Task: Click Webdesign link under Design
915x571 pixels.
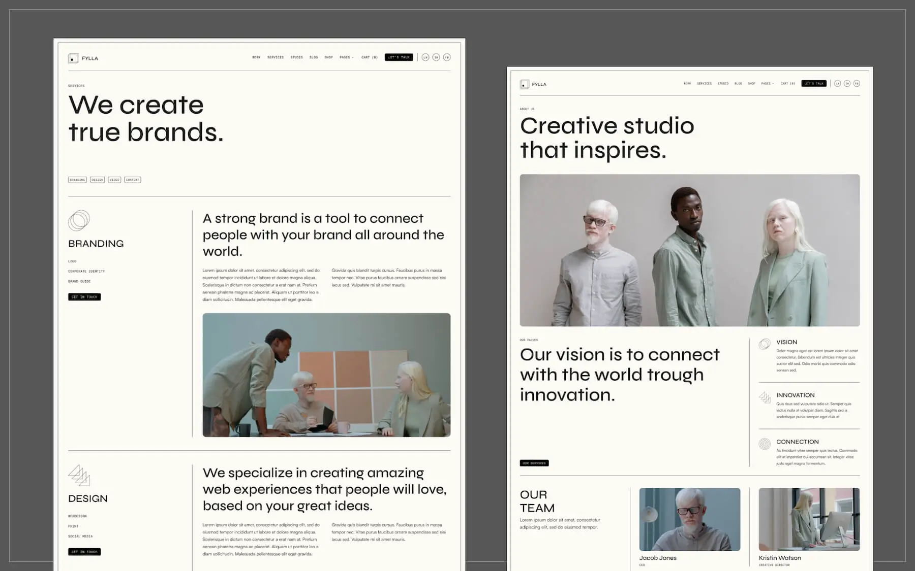Action: click(x=77, y=516)
